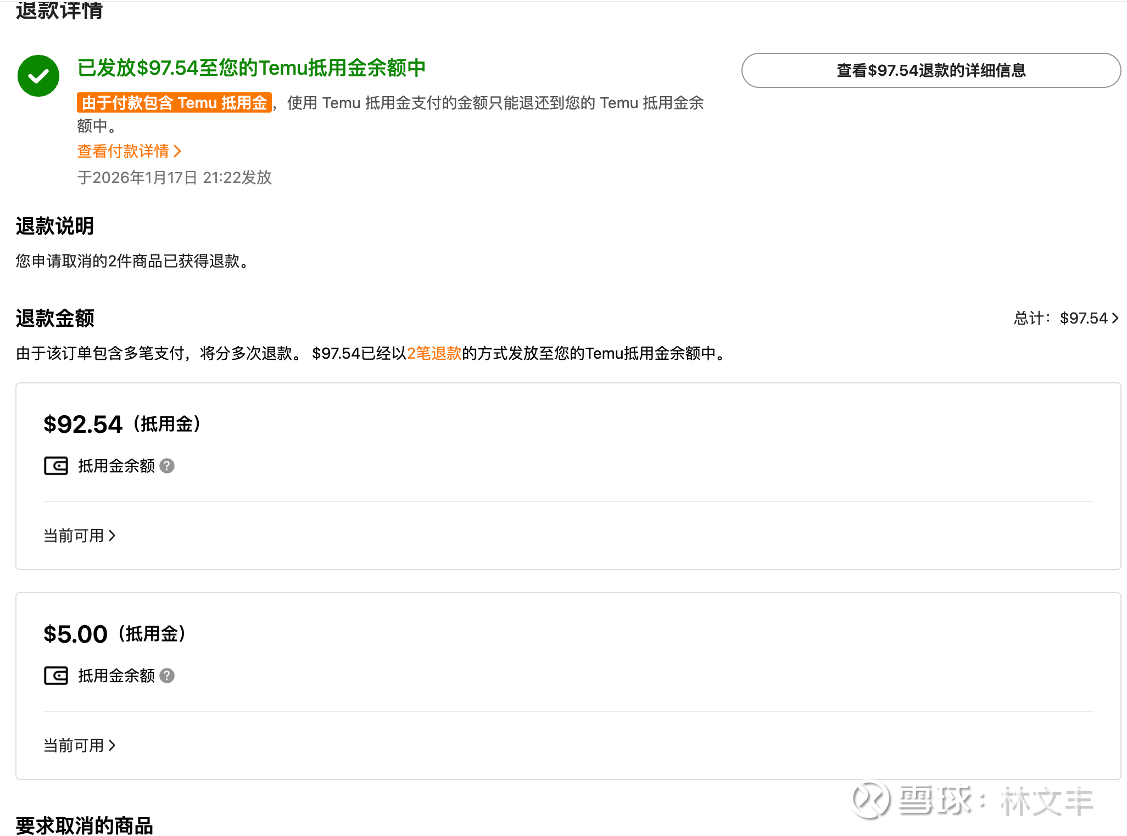
Task: Click the green 已发放$97.54 status headline
Action: (251, 68)
